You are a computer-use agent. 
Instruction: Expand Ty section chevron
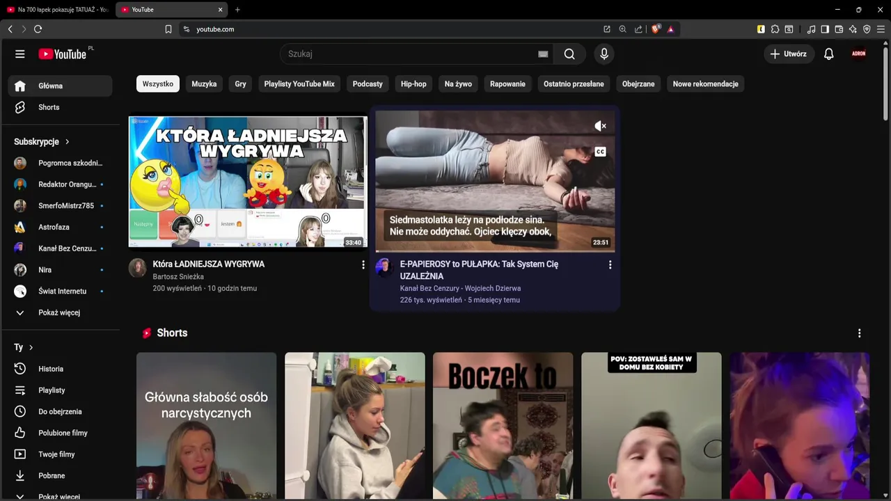click(x=31, y=347)
